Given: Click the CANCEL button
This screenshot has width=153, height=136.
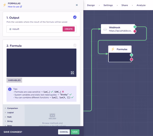Looking at the screenshot, I should click(x=64, y=132).
